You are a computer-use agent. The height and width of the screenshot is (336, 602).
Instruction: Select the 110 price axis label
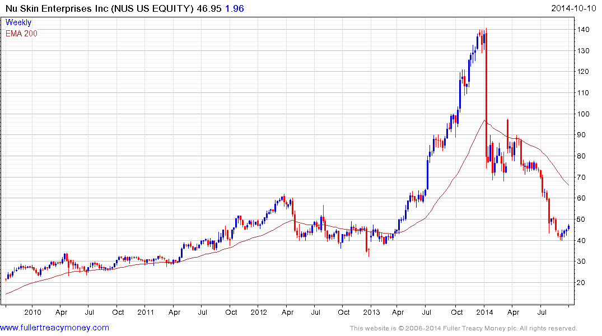583,92
